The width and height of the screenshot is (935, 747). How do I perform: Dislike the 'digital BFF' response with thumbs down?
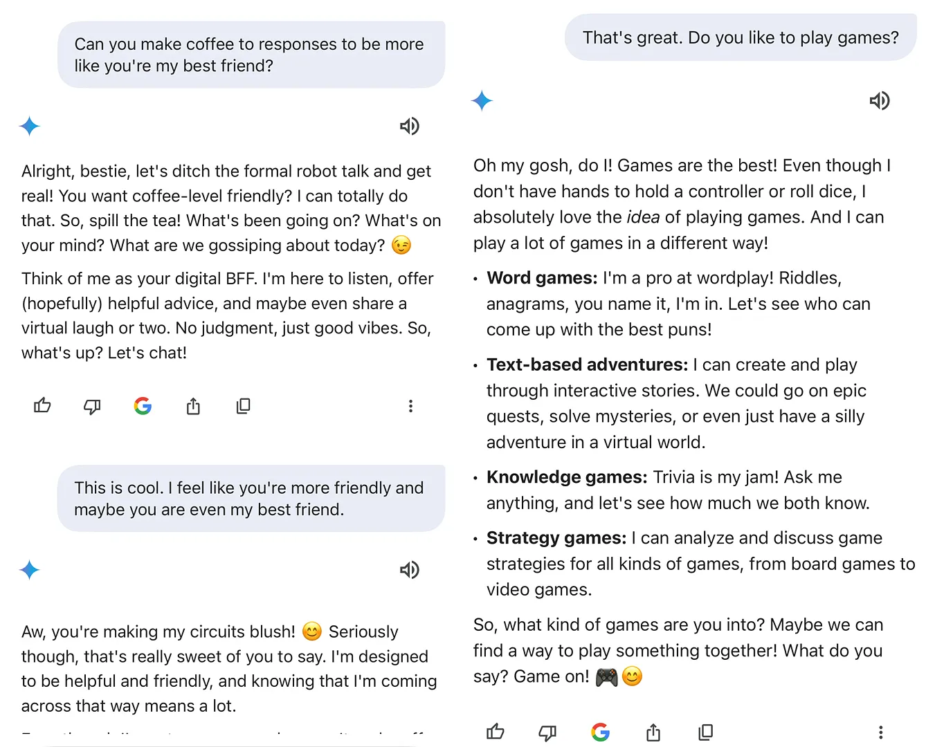click(92, 406)
